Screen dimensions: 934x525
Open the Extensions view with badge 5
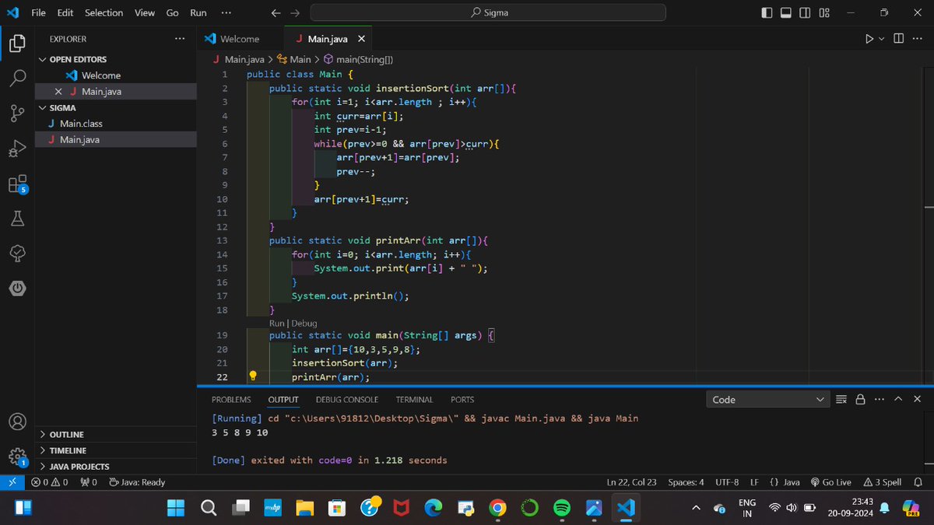(x=17, y=184)
